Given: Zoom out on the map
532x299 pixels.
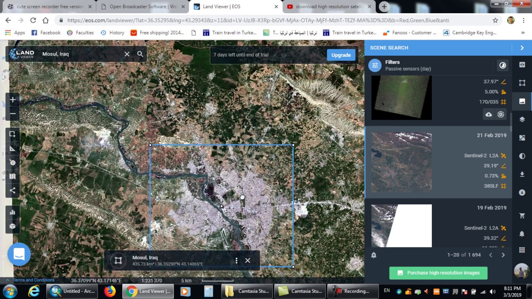Looking at the screenshot, I should pos(12,113).
